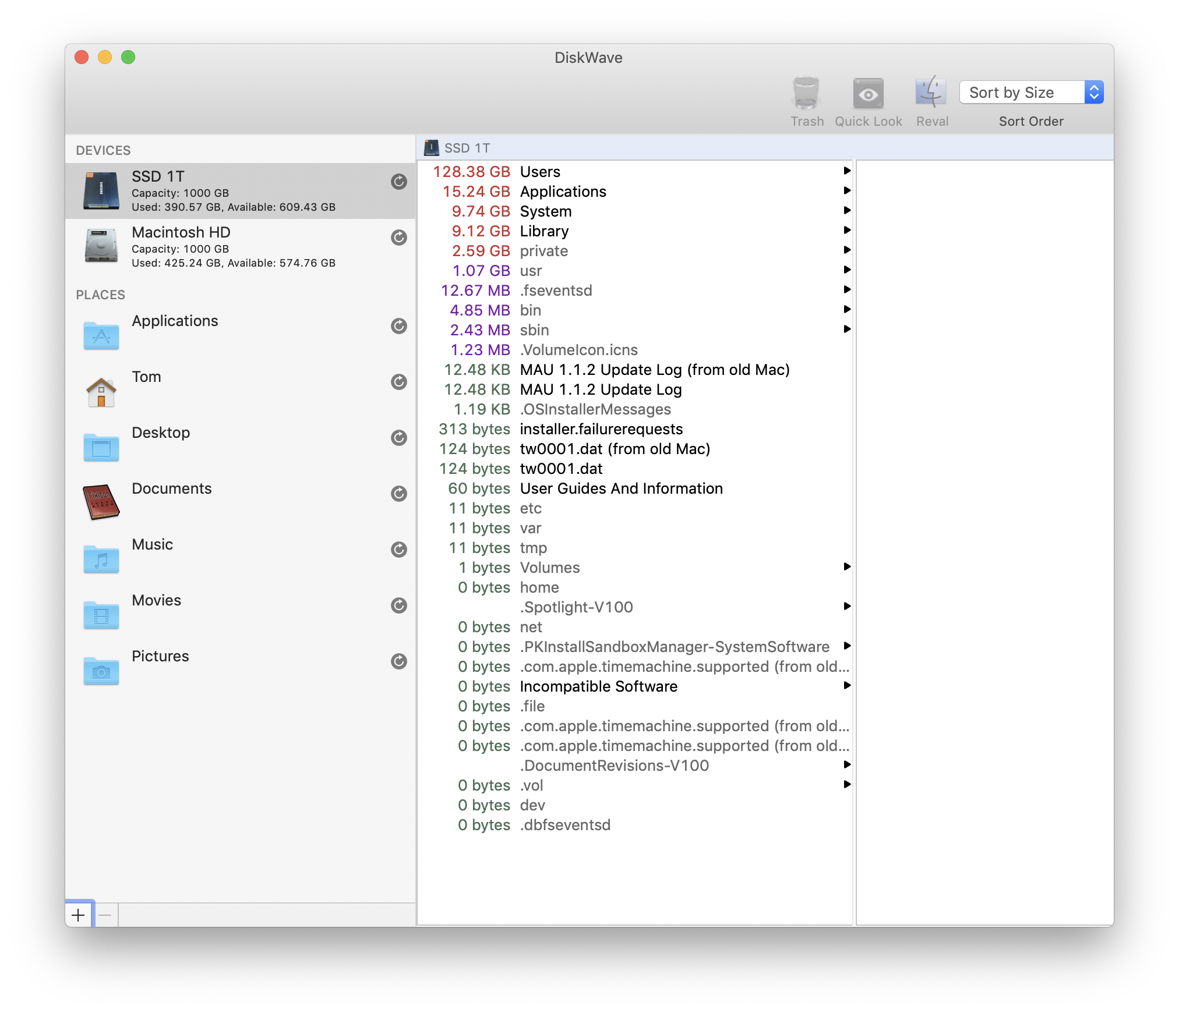Select the sbin folder row

(x=635, y=330)
